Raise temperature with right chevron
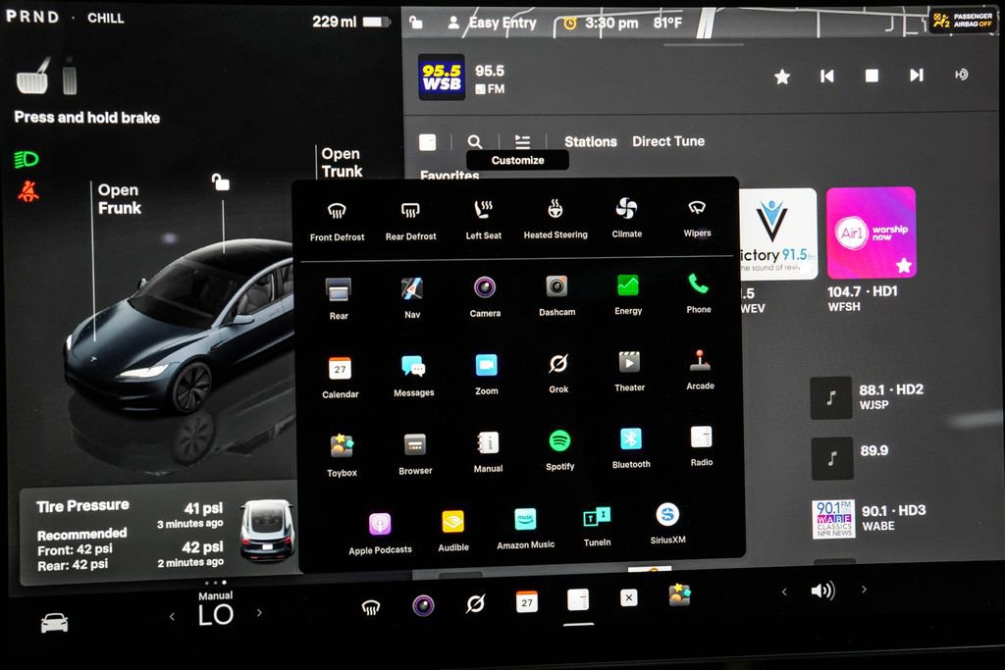 click(x=259, y=613)
